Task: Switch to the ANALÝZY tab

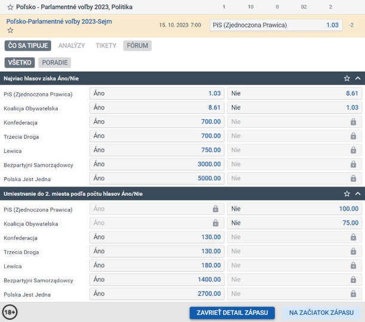Action: click(x=72, y=46)
